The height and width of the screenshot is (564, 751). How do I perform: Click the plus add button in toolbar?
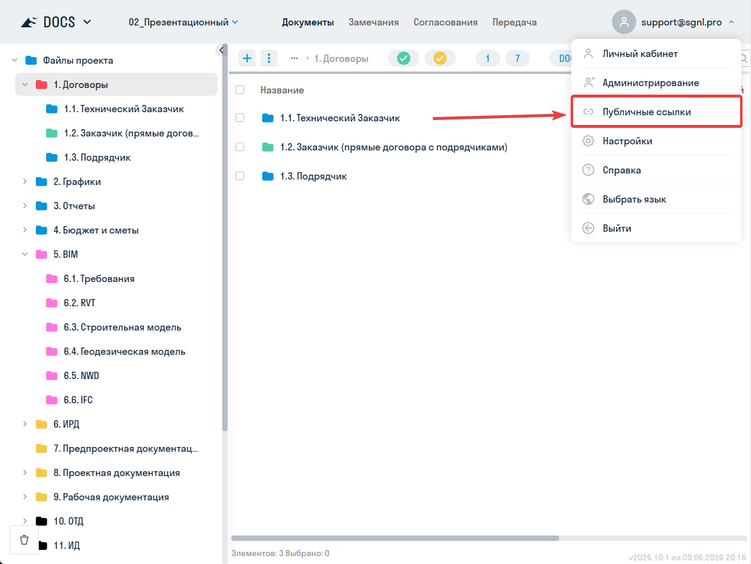click(x=247, y=58)
